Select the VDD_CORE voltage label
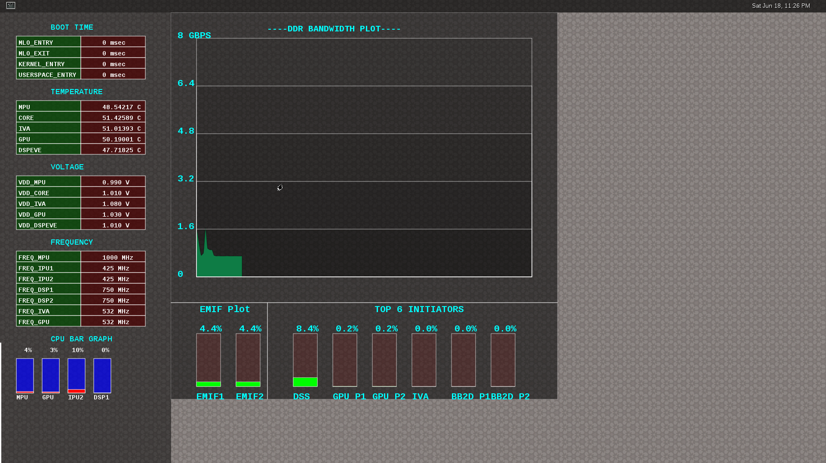 click(x=49, y=193)
